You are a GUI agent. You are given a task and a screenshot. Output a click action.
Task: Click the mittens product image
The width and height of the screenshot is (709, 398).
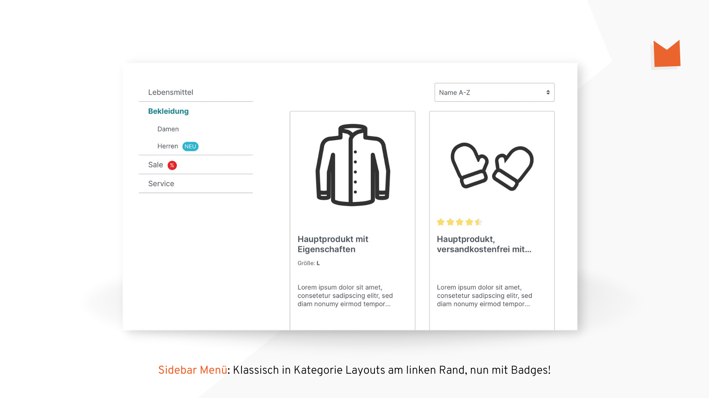click(x=492, y=166)
